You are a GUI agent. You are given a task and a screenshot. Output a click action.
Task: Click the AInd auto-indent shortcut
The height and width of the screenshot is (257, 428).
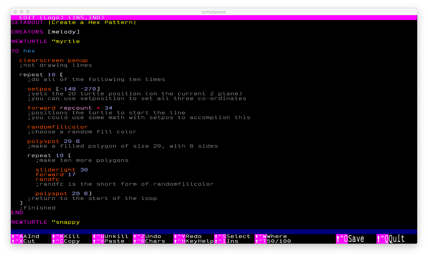25,236
